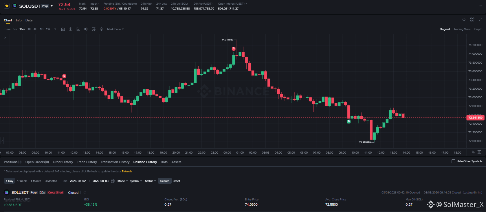Open the go-to-date calendar icon in toolbar
Viewport: 486px width, 212px height.
[x=63, y=29]
